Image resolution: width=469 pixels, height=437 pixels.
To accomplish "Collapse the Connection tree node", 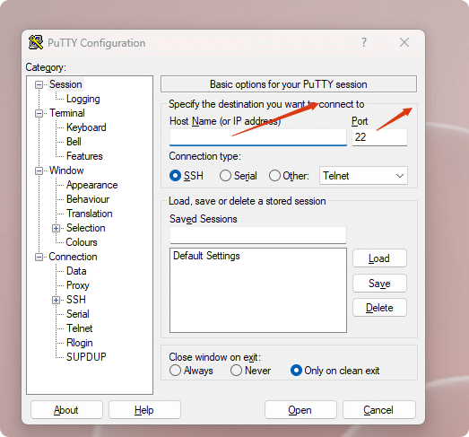I will tap(39, 258).
